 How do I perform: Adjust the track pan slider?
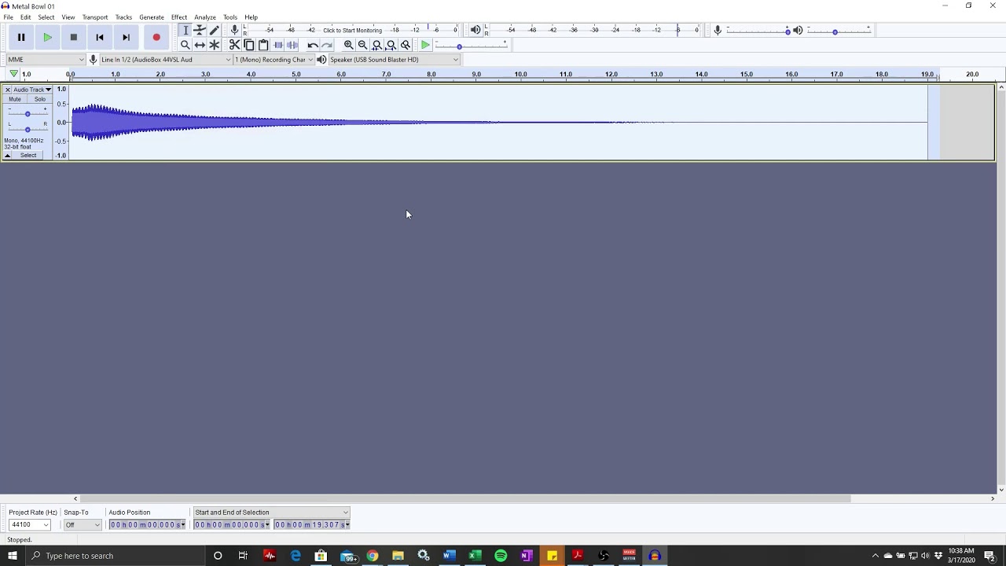[x=27, y=129]
